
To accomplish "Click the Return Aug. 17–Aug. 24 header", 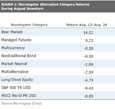I will (x=87, y=25).
